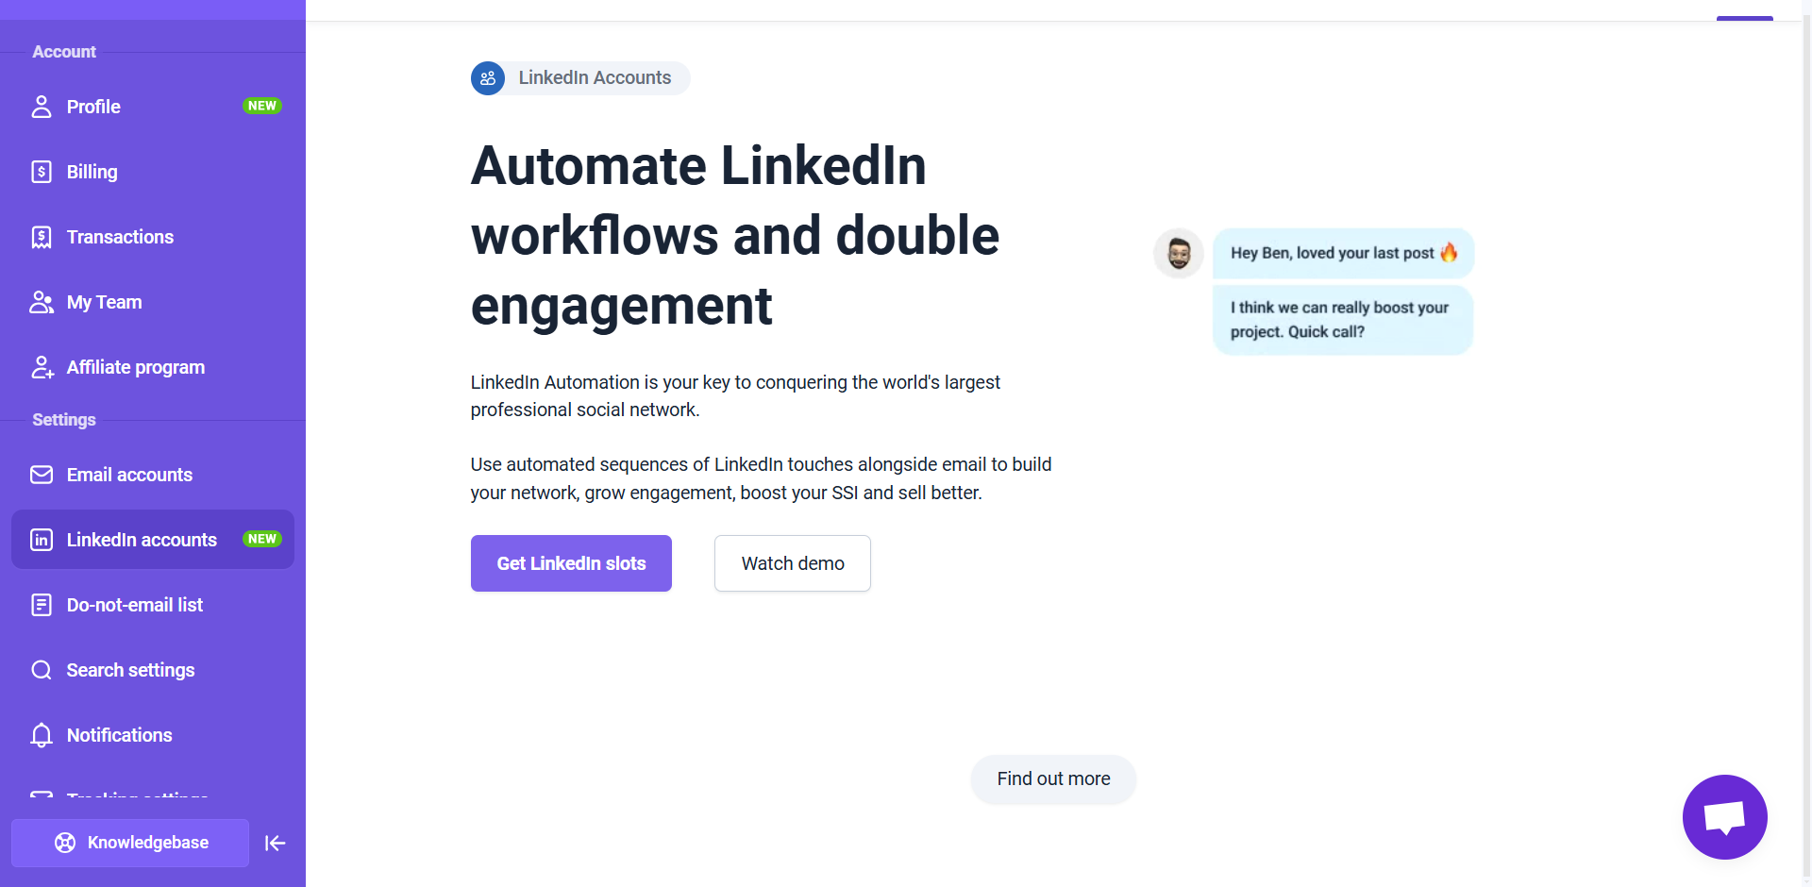Image resolution: width=1812 pixels, height=887 pixels.
Task: Click the Get LinkedIn slots button
Action: pyautogui.click(x=571, y=563)
